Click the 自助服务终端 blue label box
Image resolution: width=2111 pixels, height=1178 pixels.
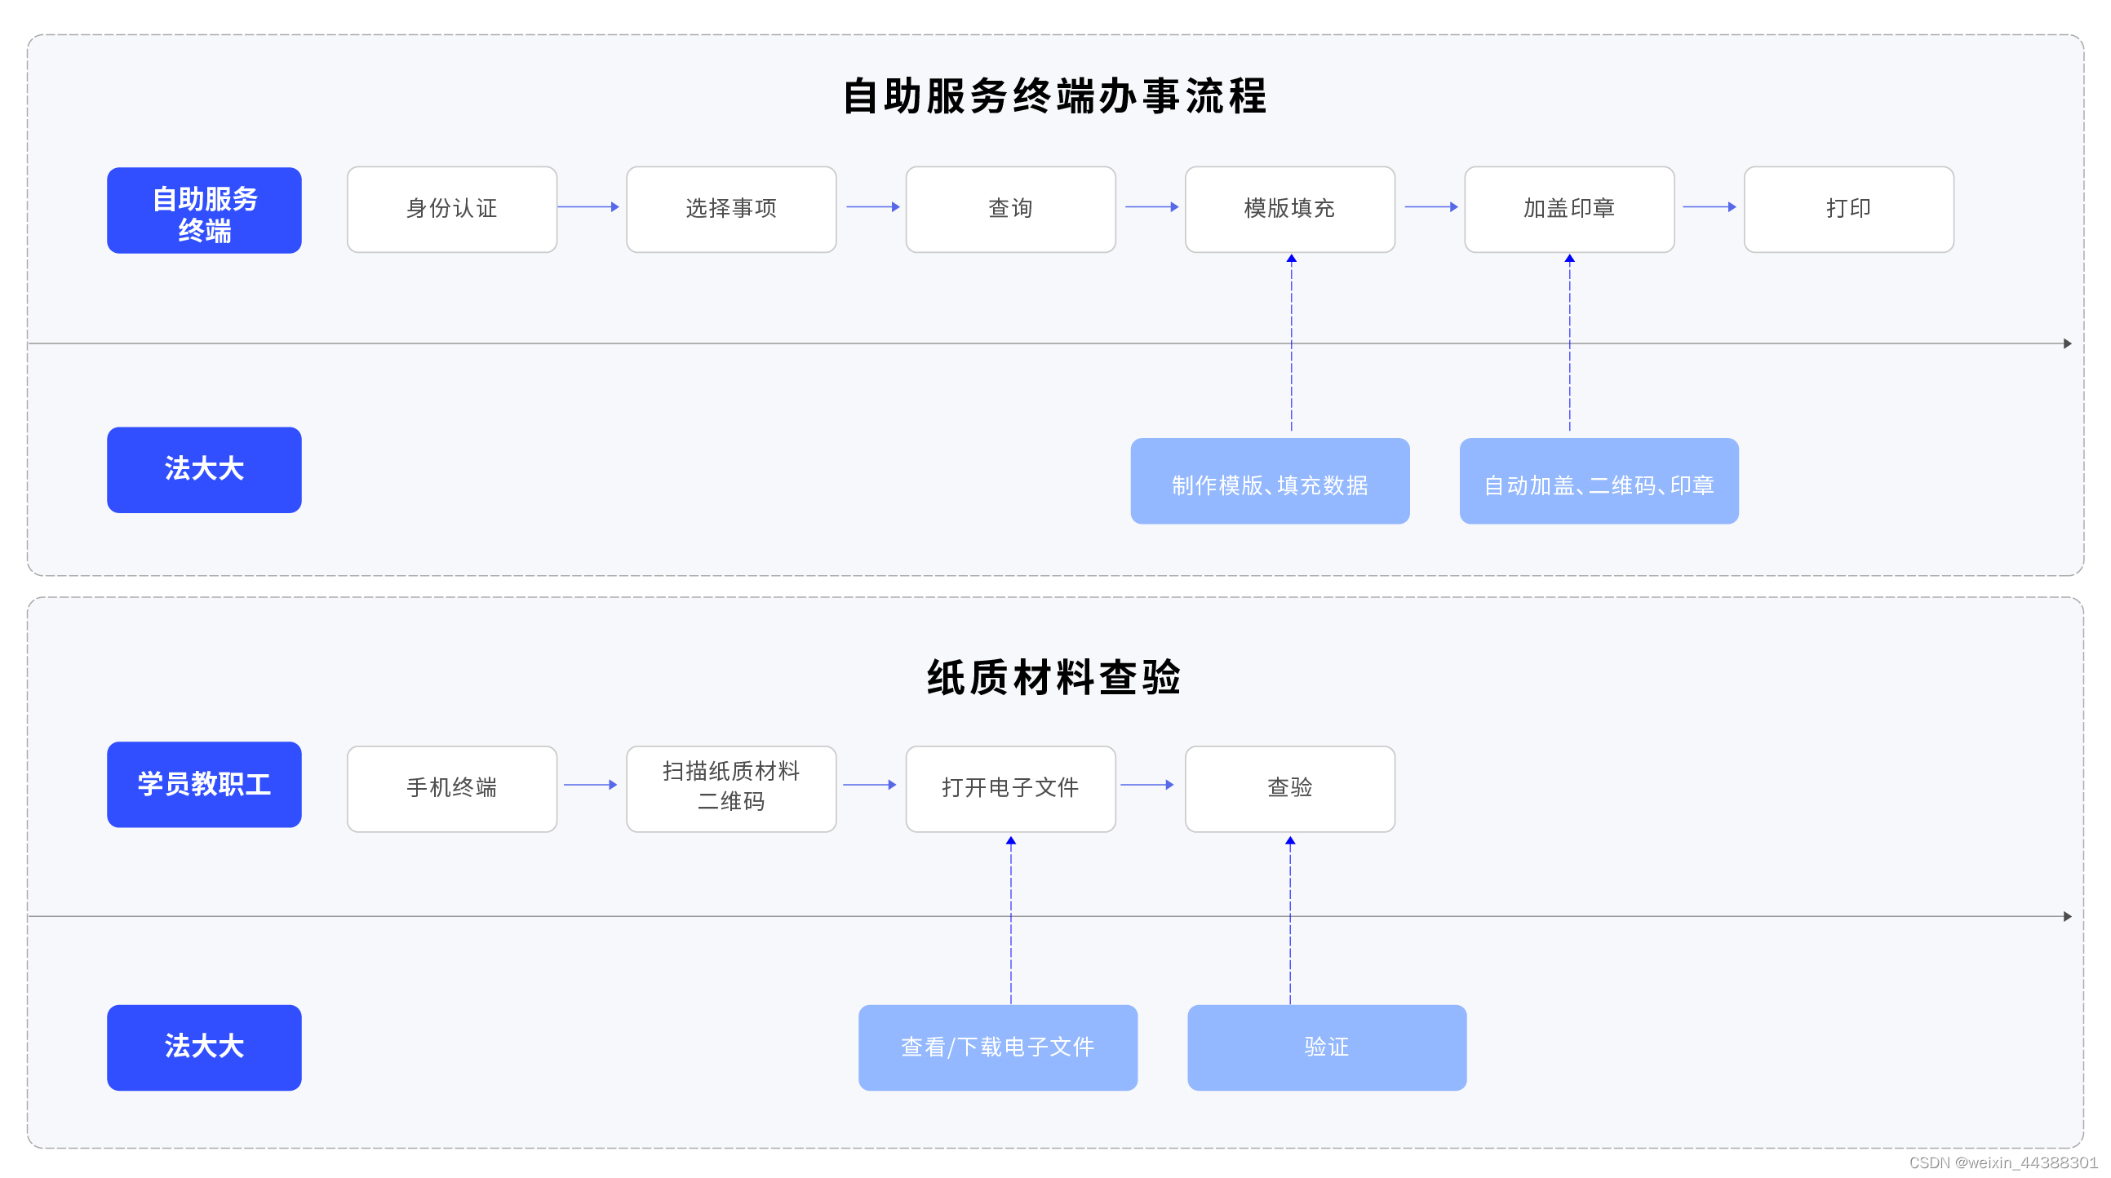[204, 210]
